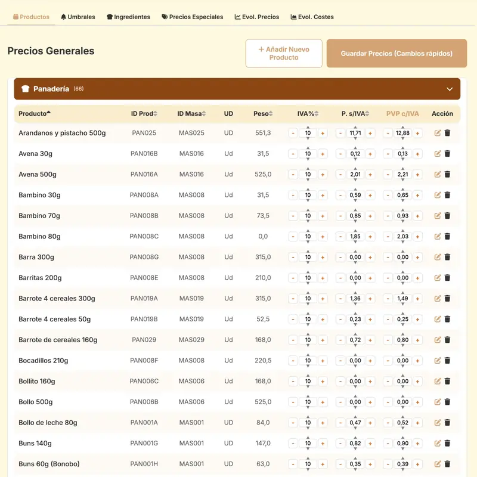
Task: Select the Bocadillos 210g product name
Action: pos(43,361)
